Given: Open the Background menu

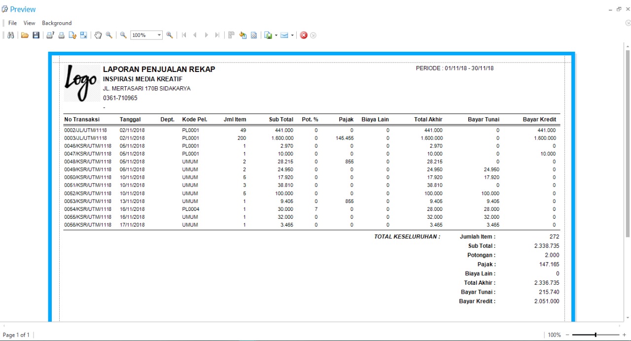Looking at the screenshot, I should pos(57,23).
